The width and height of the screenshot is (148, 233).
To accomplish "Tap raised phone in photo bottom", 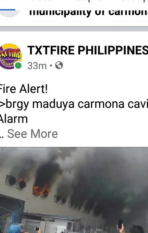I will click(x=120, y=224).
